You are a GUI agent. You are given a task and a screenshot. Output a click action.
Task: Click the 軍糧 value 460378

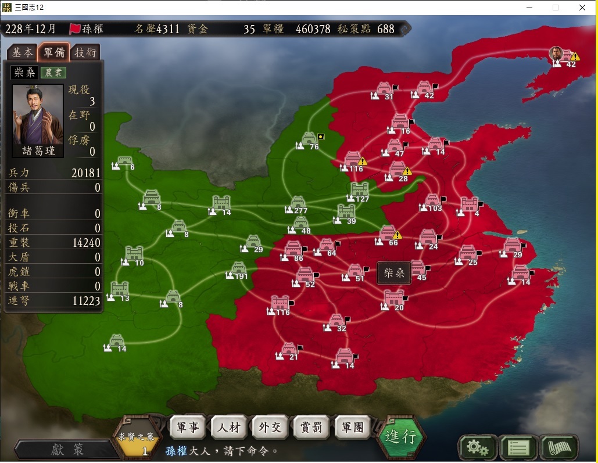click(313, 29)
